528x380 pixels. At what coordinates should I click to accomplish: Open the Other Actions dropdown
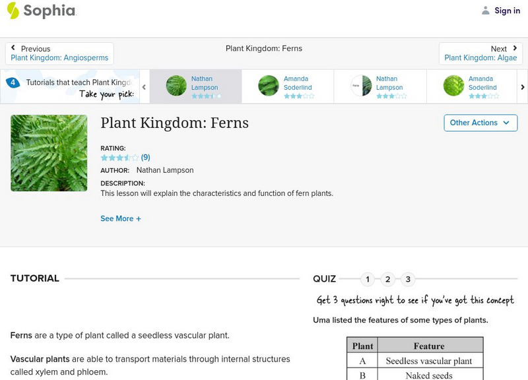pyautogui.click(x=480, y=123)
